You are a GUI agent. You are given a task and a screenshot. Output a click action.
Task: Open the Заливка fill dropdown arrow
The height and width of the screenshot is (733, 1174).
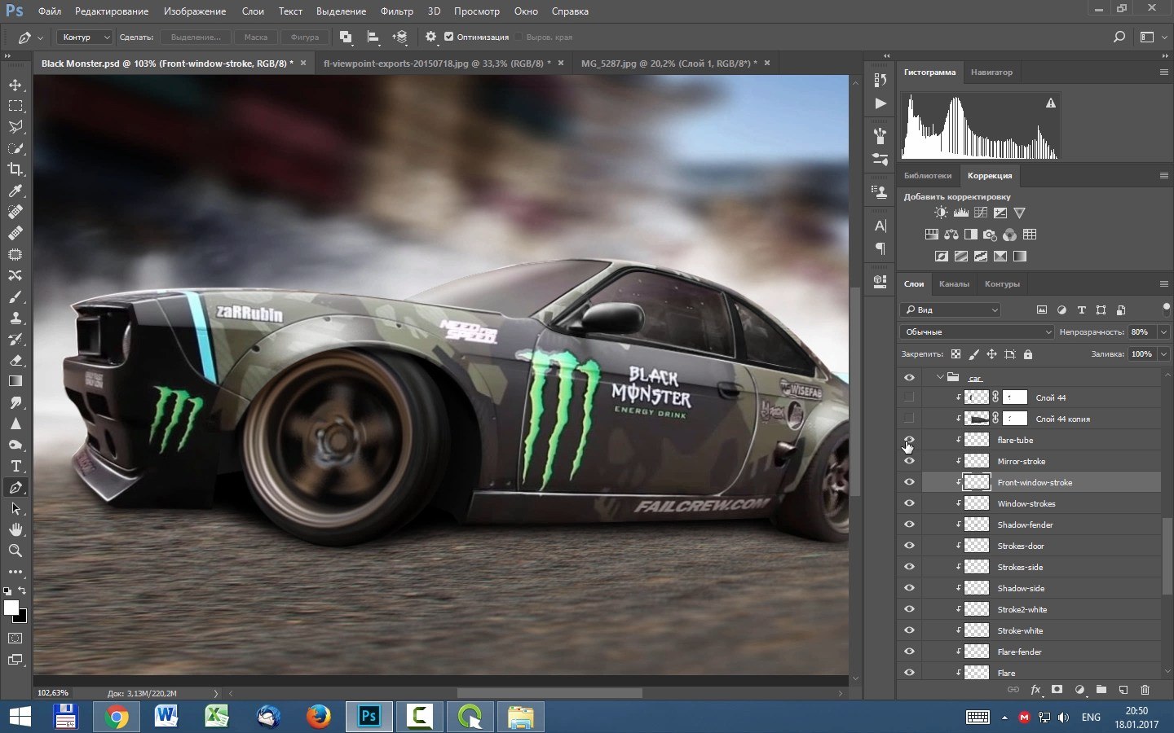(x=1163, y=354)
